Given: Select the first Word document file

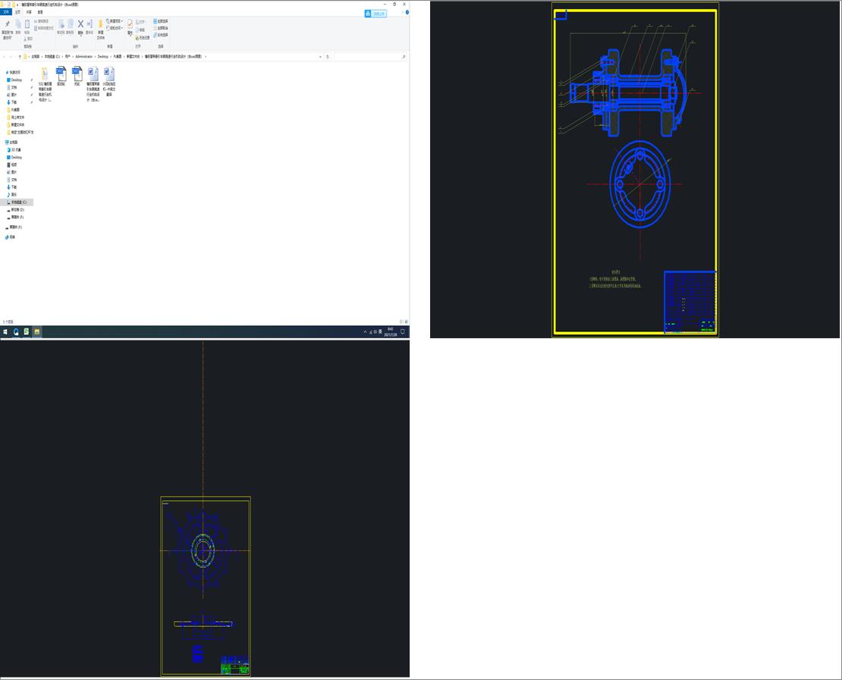Looking at the screenshot, I should [93, 84].
